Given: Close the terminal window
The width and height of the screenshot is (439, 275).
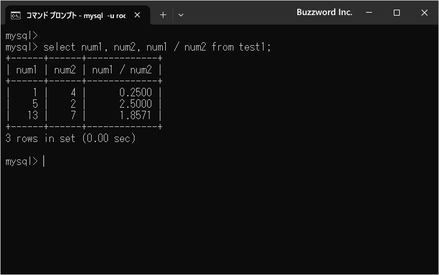Looking at the screenshot, I should 425,13.
